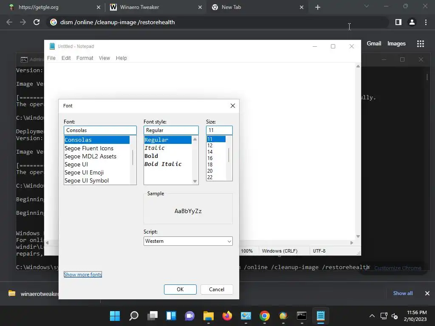Click the network tray icon
Viewport: 435px width, 326px height.
point(384,316)
